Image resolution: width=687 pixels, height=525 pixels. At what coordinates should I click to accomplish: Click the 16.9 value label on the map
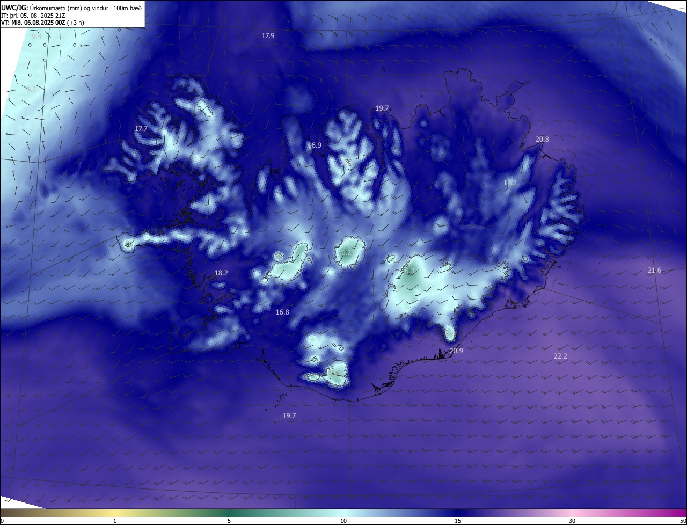(x=315, y=145)
